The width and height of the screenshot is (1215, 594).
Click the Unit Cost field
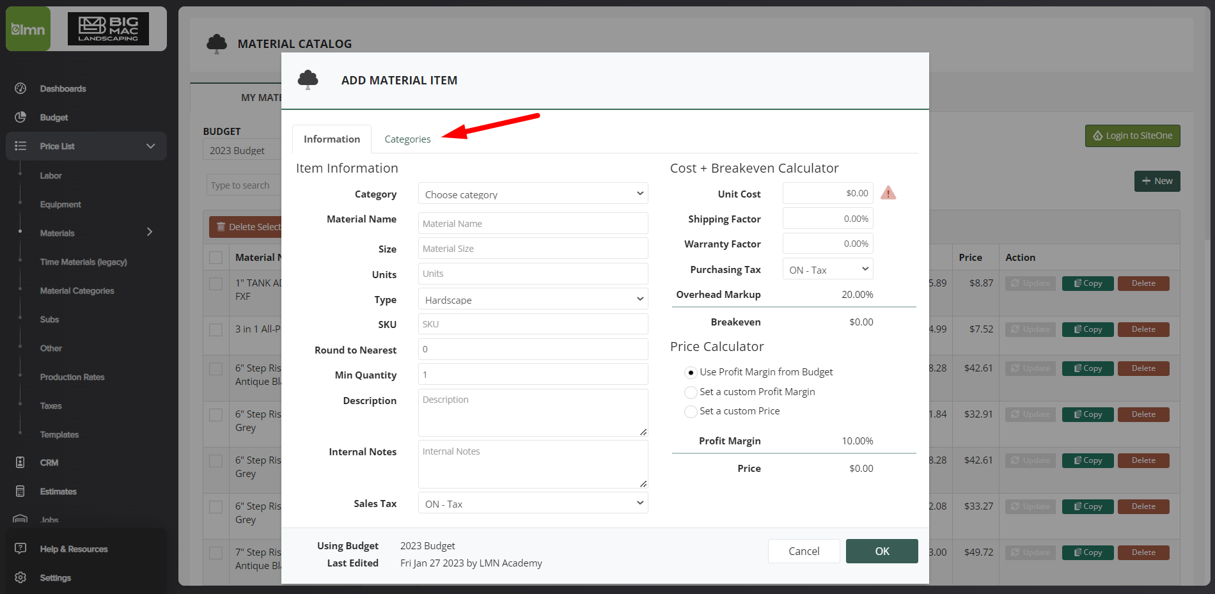pos(827,193)
